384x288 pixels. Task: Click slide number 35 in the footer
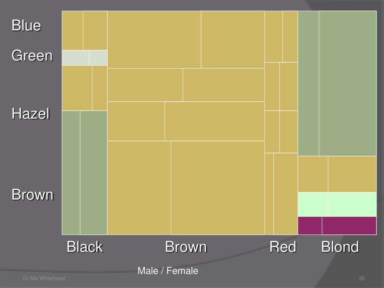tap(362, 278)
